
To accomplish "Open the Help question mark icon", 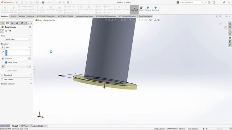I will [x=214, y=3].
